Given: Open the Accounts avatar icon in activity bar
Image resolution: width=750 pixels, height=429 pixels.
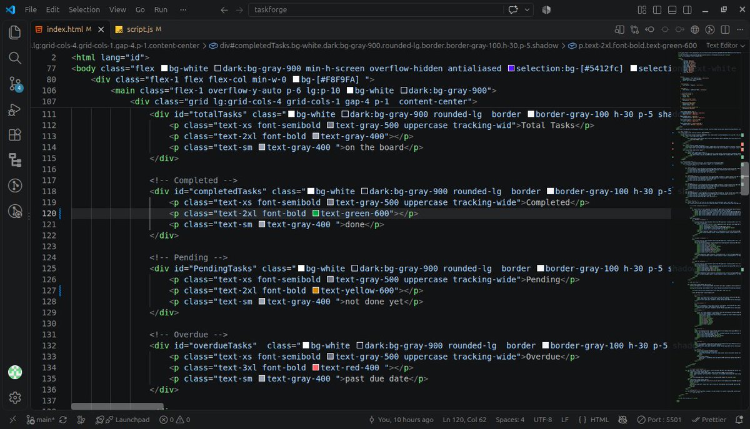Looking at the screenshot, I should point(15,372).
